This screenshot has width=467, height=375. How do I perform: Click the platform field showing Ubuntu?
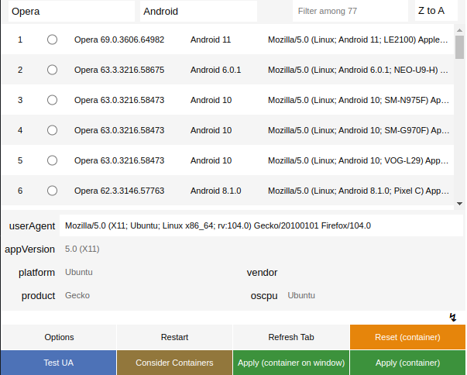[149, 272]
